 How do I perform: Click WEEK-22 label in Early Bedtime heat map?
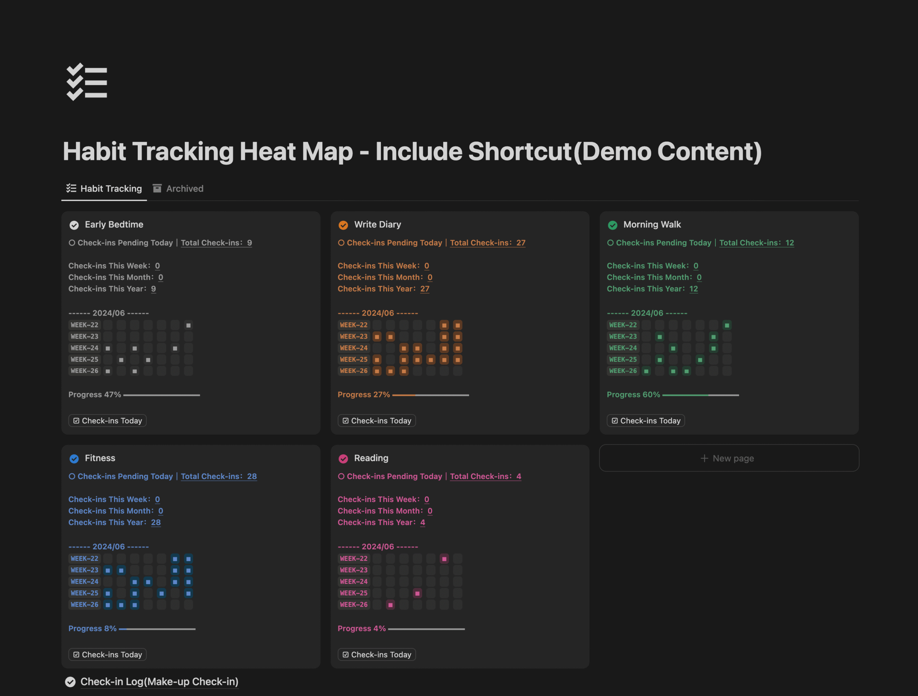pos(85,325)
